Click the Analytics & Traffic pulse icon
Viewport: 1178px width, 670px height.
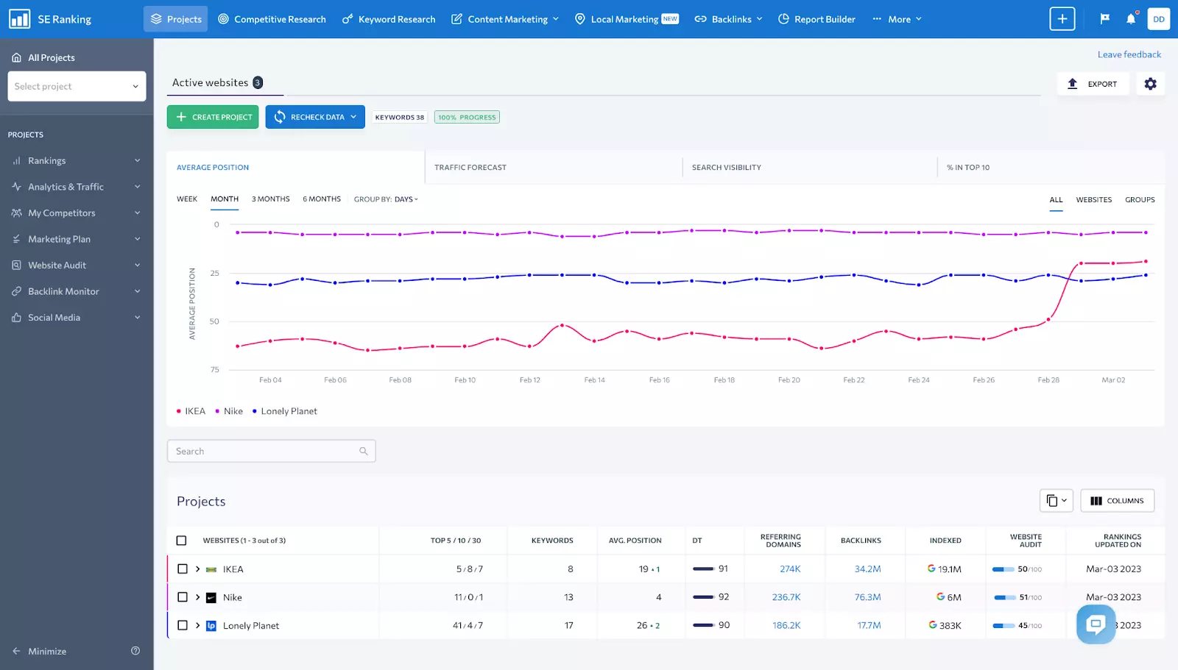point(16,187)
